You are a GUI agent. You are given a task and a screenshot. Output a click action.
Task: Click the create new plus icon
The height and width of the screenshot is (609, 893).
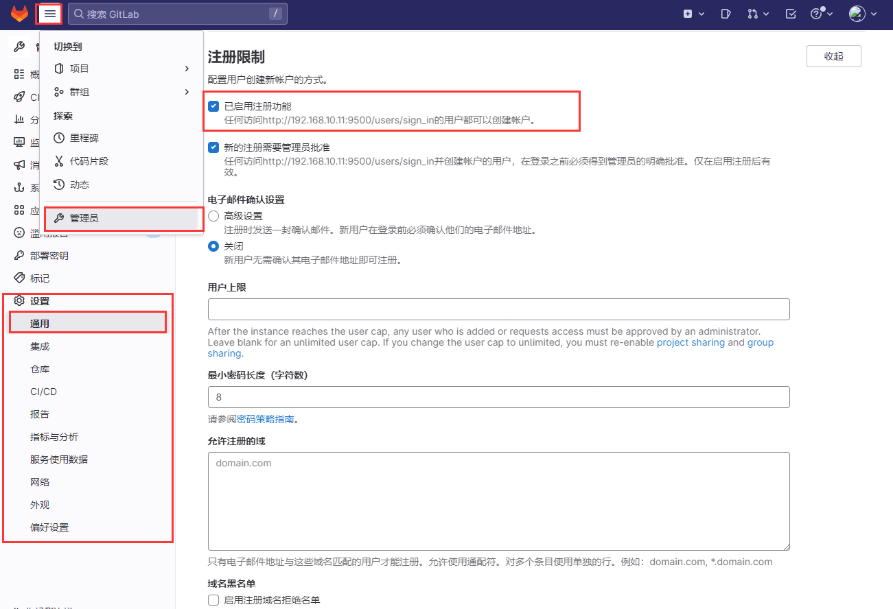pyautogui.click(x=693, y=14)
